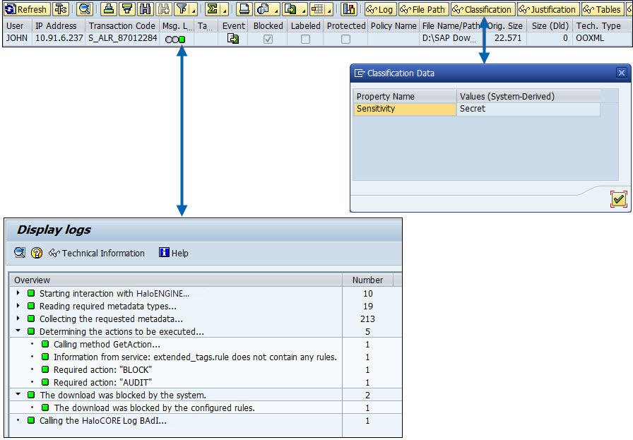Open the Export dropdown arrow
Screen dimensions: 633x440
coord(303,10)
